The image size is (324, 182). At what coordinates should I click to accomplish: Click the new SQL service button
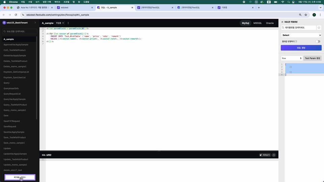pos(20,177)
